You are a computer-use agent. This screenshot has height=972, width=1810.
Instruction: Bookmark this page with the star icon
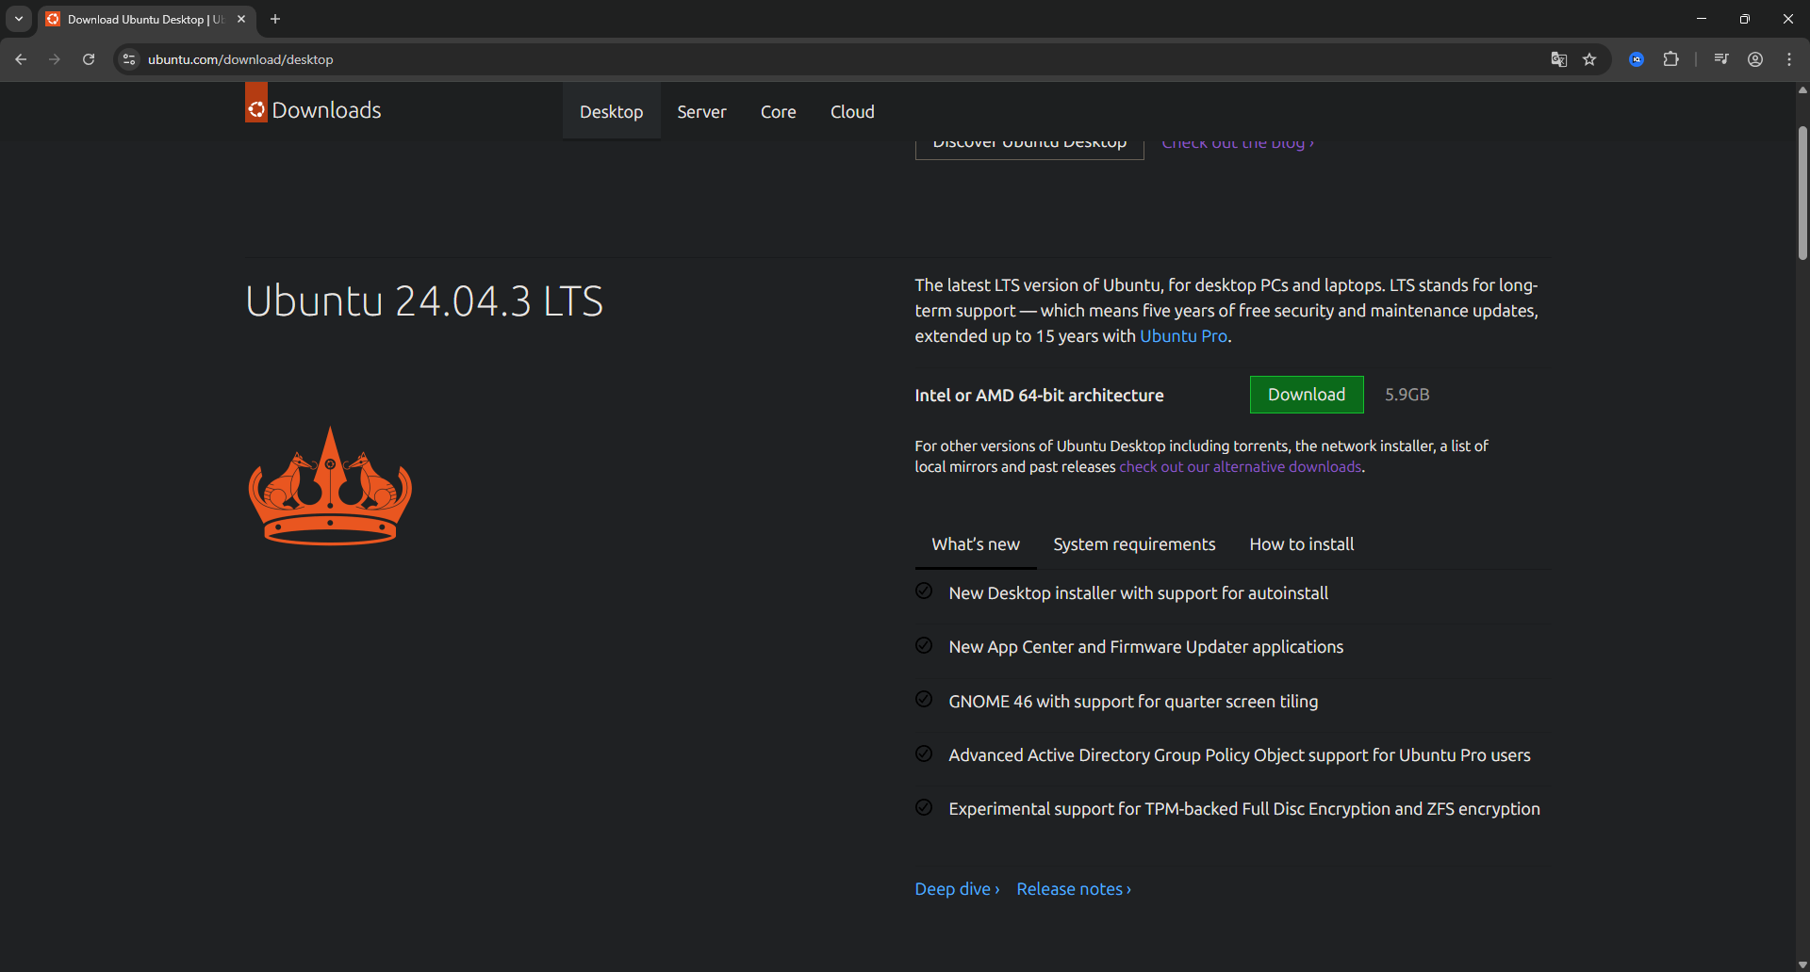(x=1590, y=58)
